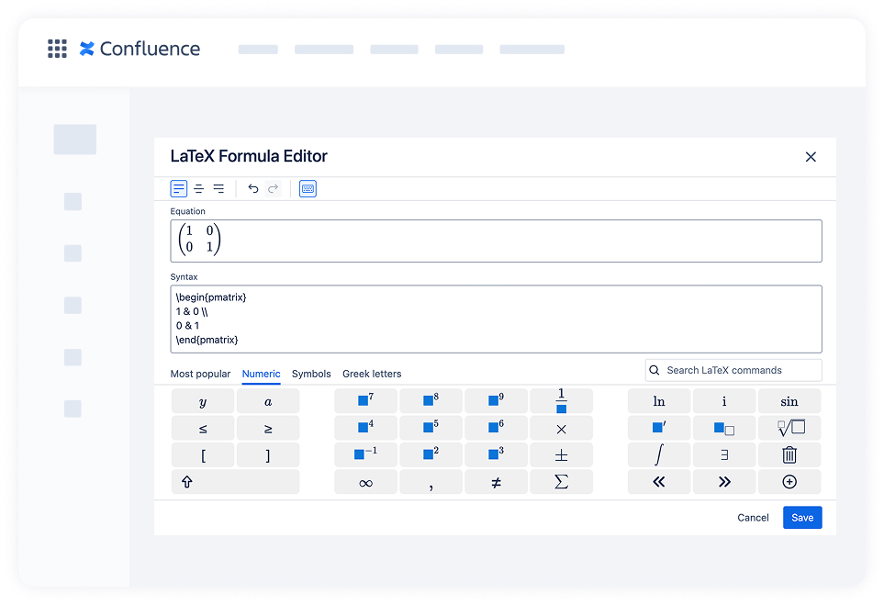Click the trash delete icon
Screen dimensions: 884x605
point(789,454)
